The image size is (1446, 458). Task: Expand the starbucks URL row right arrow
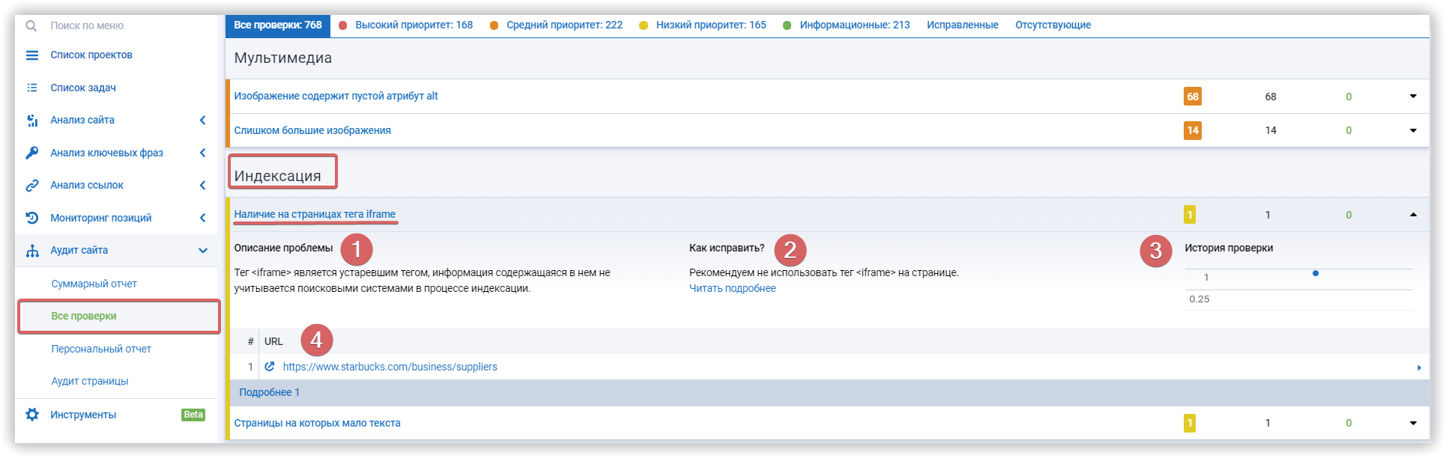pos(1419,367)
